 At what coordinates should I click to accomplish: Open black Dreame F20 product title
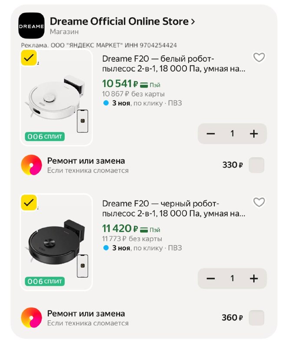pos(173,209)
